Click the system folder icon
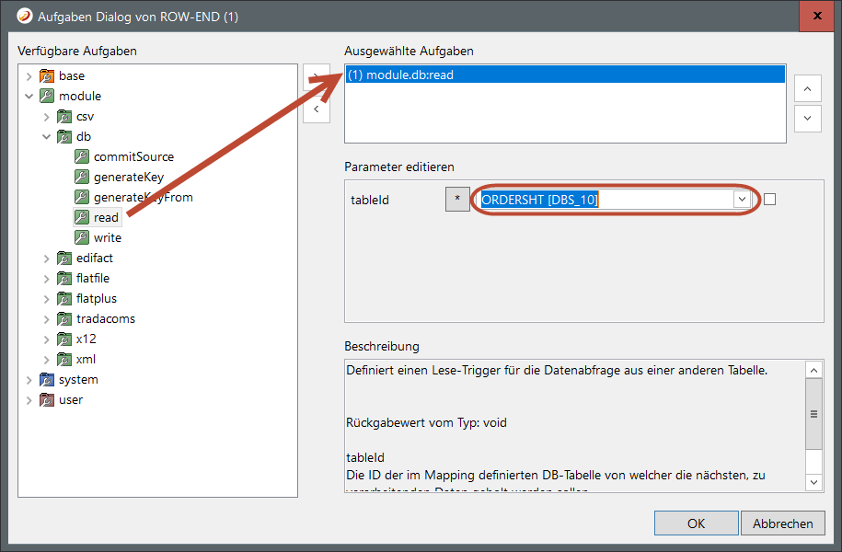Image resolution: width=842 pixels, height=552 pixels. [47, 379]
